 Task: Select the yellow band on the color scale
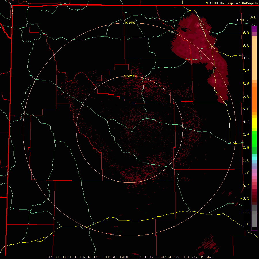[x=254, y=123]
